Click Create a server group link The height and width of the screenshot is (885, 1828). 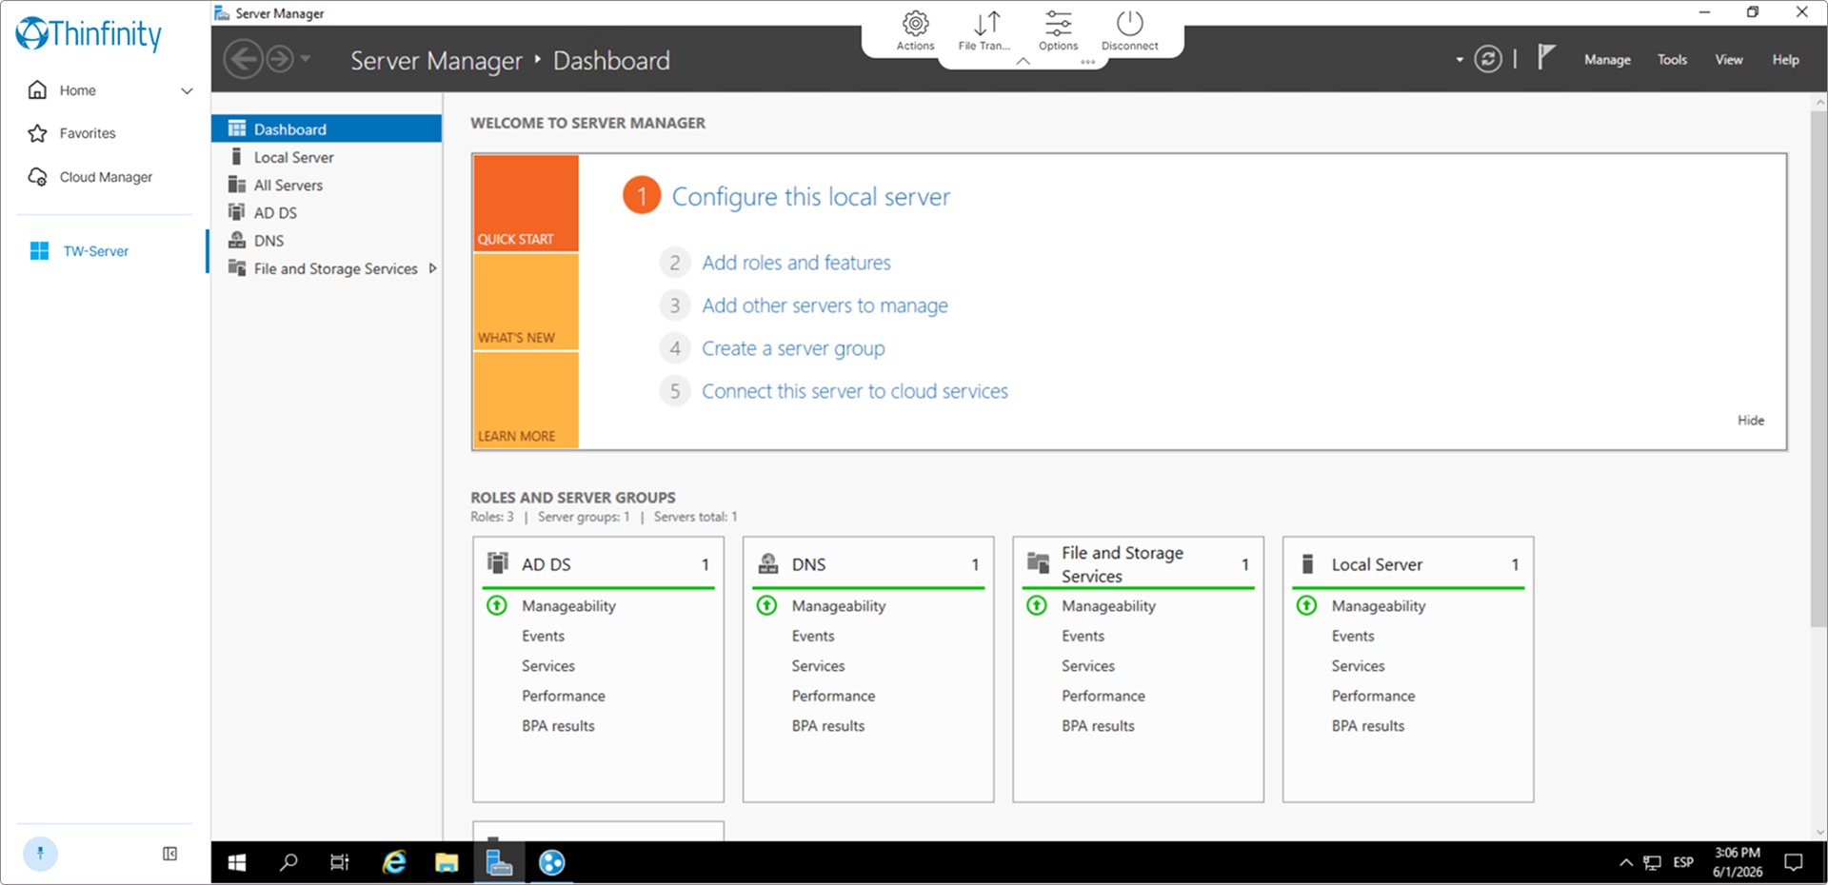pos(793,348)
